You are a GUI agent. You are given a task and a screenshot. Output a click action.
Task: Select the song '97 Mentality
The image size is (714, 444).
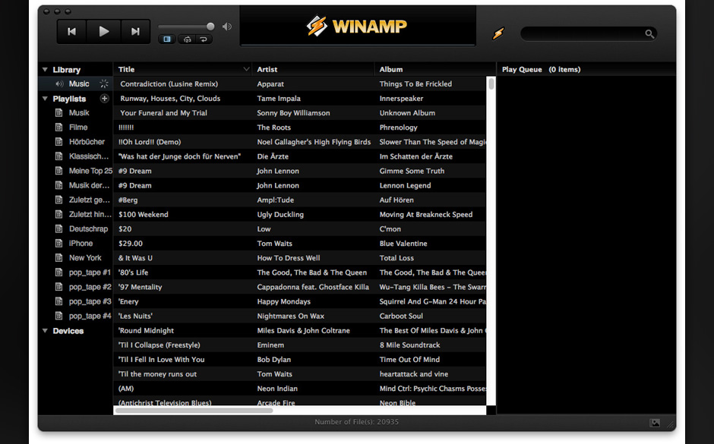tap(141, 287)
